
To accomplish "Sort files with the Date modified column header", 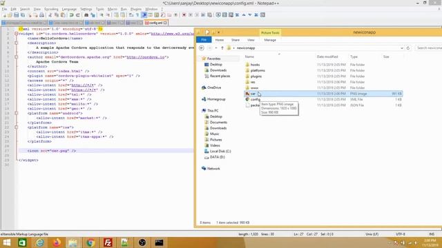I will click(327, 56).
